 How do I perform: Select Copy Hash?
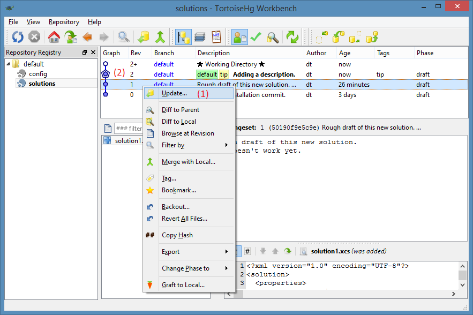point(189,235)
